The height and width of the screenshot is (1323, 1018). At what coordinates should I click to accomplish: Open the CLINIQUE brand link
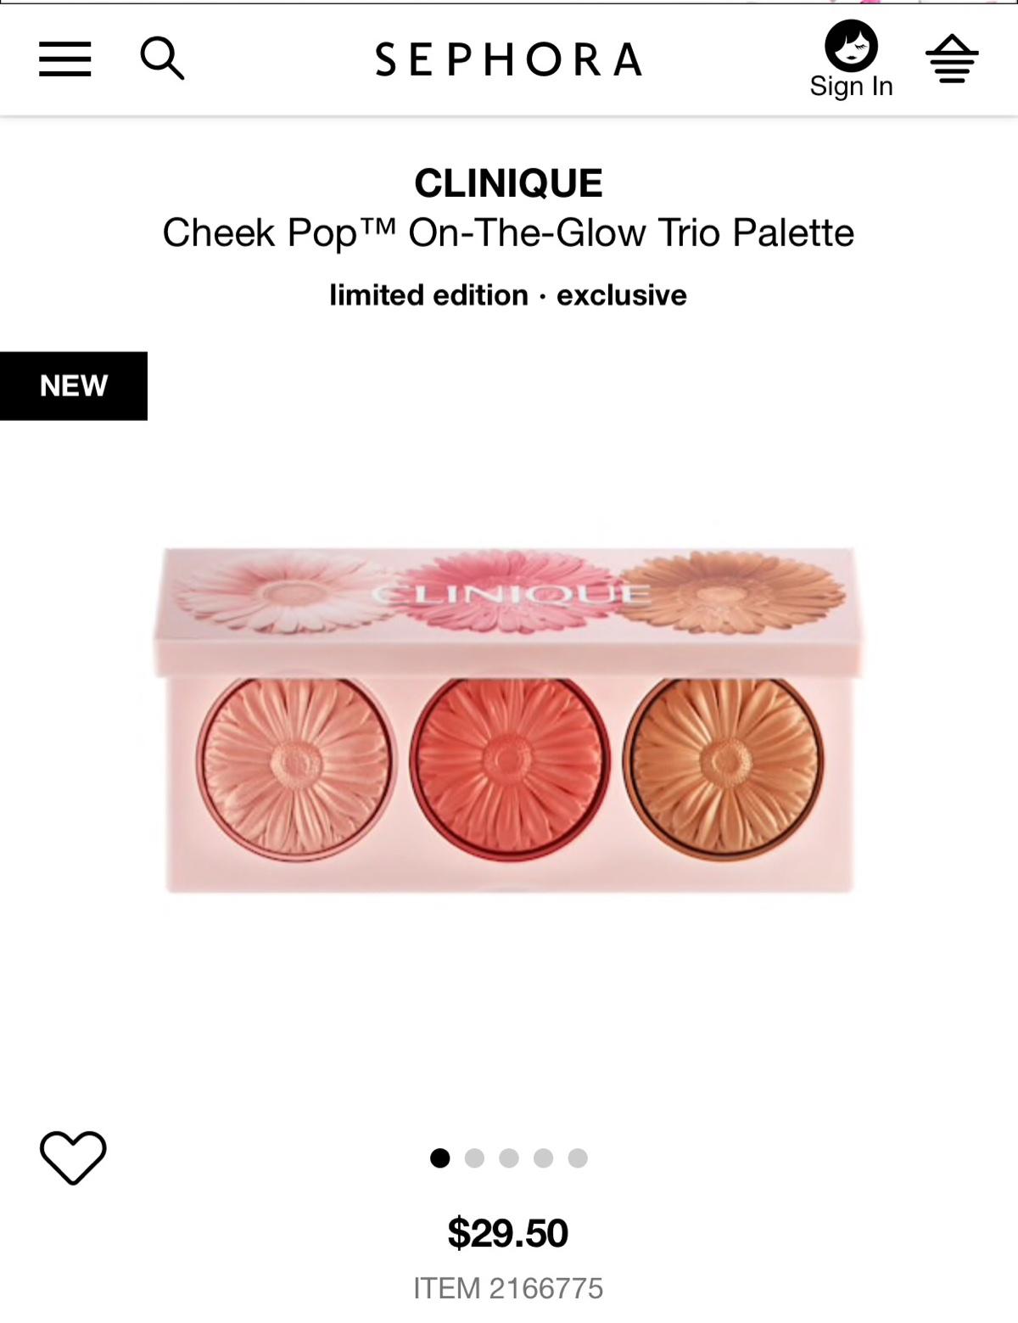[x=508, y=183]
